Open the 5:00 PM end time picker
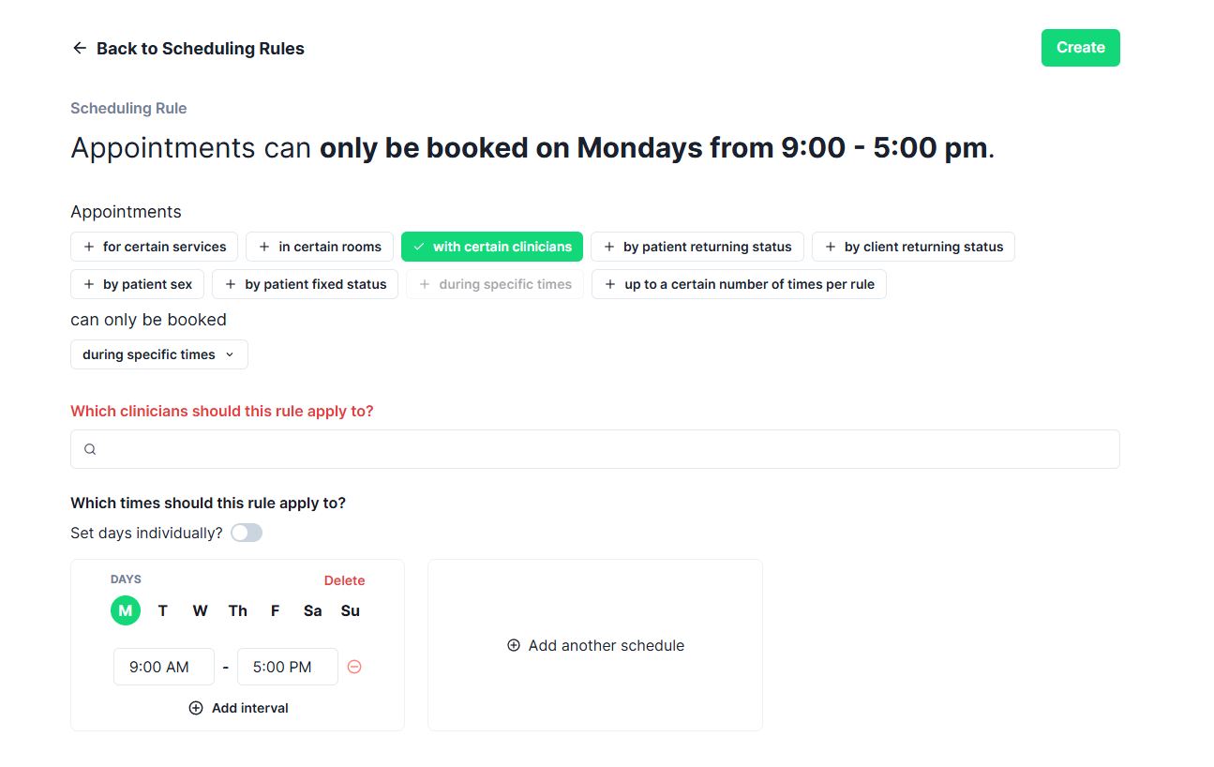Screen dimensions: 1214x767 [x=287, y=667]
